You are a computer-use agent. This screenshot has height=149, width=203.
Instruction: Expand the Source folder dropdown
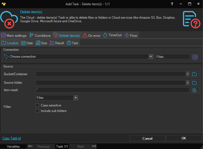pyautogui.click(x=187, y=83)
